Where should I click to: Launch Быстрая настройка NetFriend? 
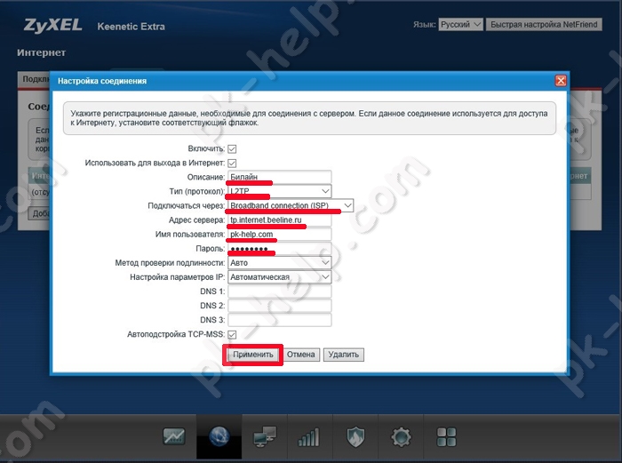(544, 25)
